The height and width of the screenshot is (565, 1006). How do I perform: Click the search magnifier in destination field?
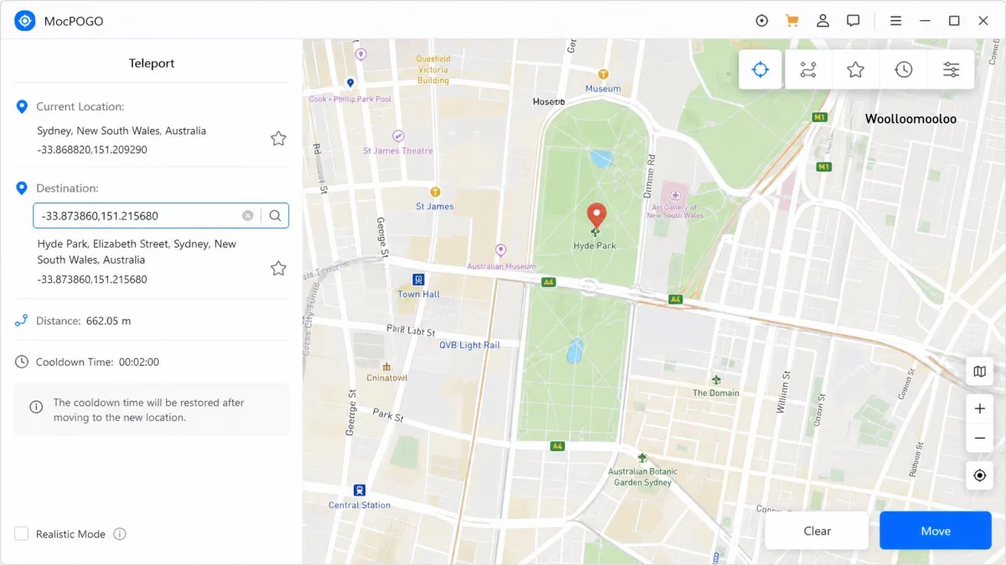(x=275, y=216)
